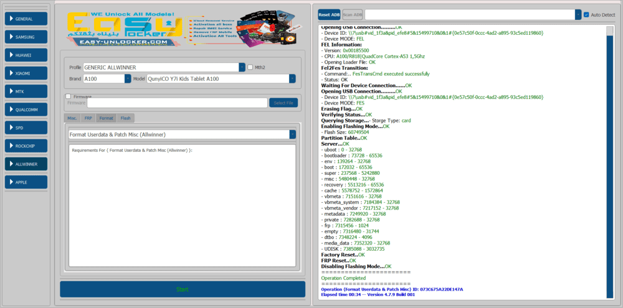This screenshot has height=308, width=623.
Task: Open the XIAOMI sidebar section
Action: [26, 73]
